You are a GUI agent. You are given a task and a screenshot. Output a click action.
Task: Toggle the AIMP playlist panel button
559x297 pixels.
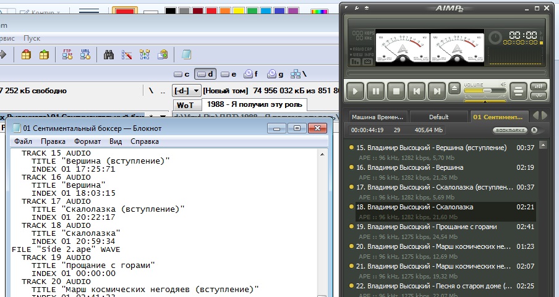(518, 91)
